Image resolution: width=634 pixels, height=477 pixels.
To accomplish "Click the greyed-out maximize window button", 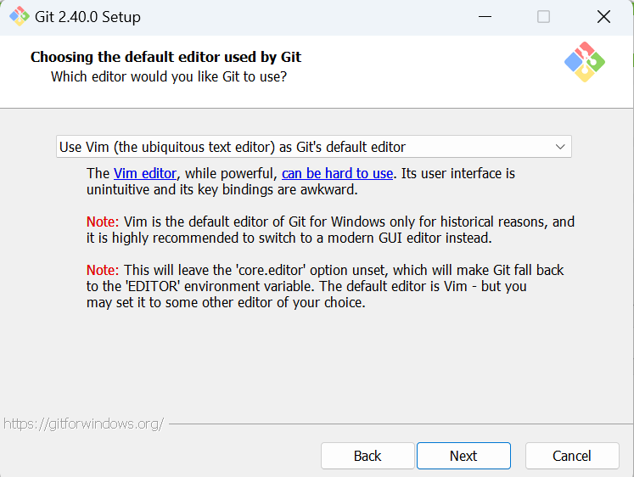I will [x=543, y=17].
